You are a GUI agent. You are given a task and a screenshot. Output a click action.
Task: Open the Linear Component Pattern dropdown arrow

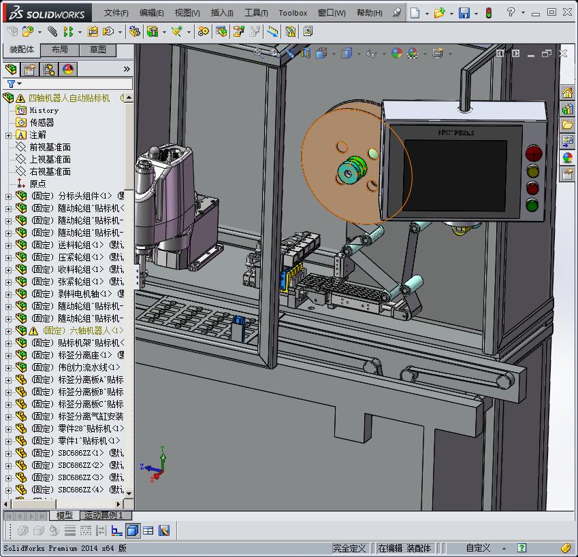click(x=80, y=33)
